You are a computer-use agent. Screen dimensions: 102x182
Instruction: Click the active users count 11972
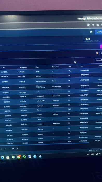click(87, 39)
